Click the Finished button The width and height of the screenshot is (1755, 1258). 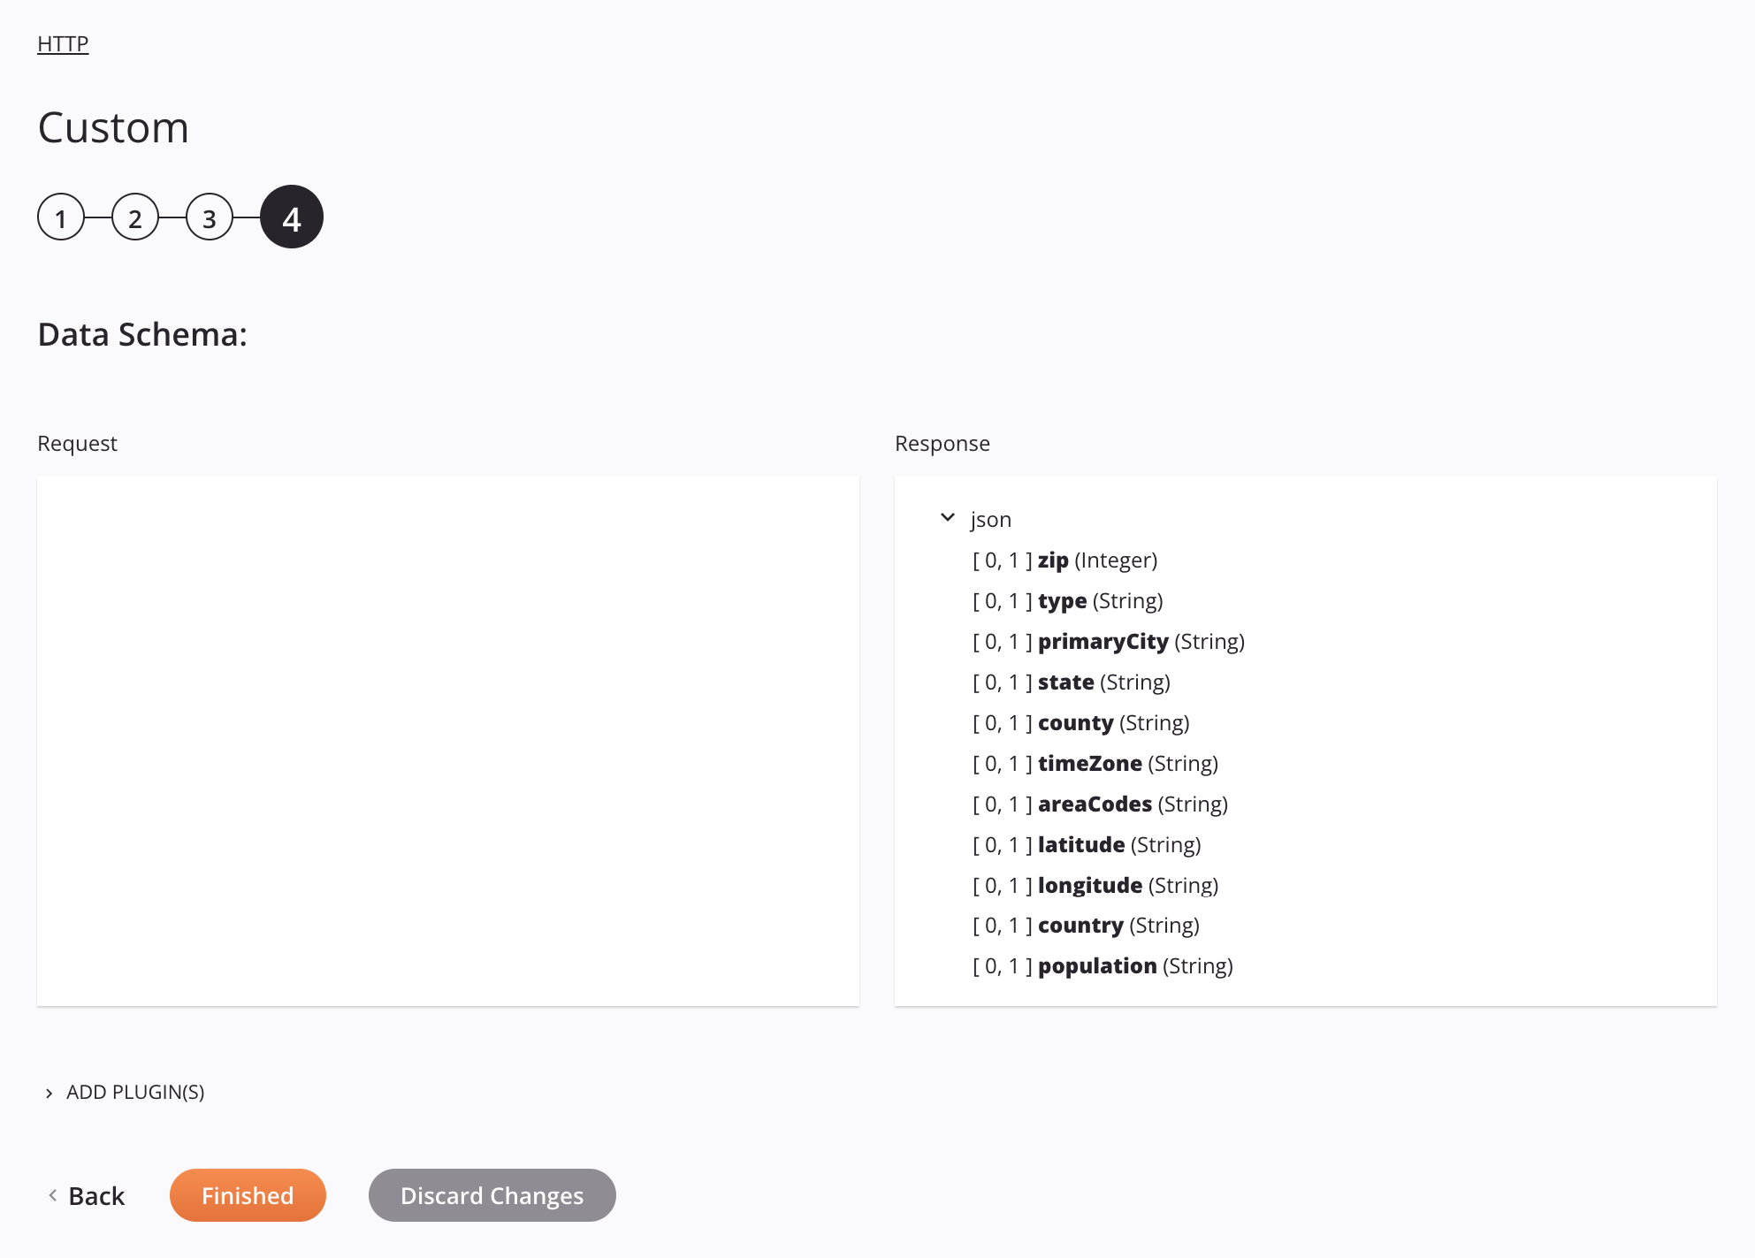point(248,1194)
